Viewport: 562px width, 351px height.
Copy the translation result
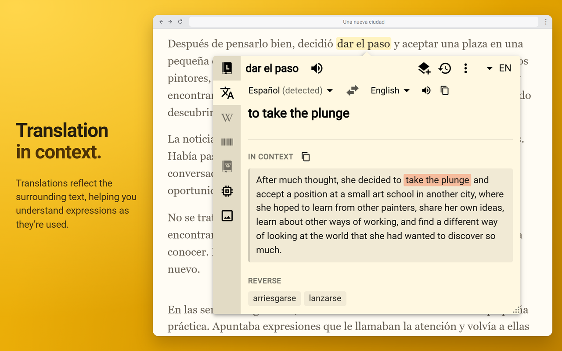pos(444,90)
